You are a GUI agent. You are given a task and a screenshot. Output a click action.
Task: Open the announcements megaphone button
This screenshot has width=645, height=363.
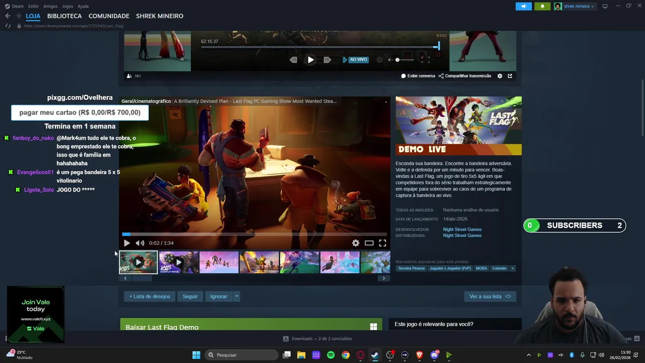[524, 6]
